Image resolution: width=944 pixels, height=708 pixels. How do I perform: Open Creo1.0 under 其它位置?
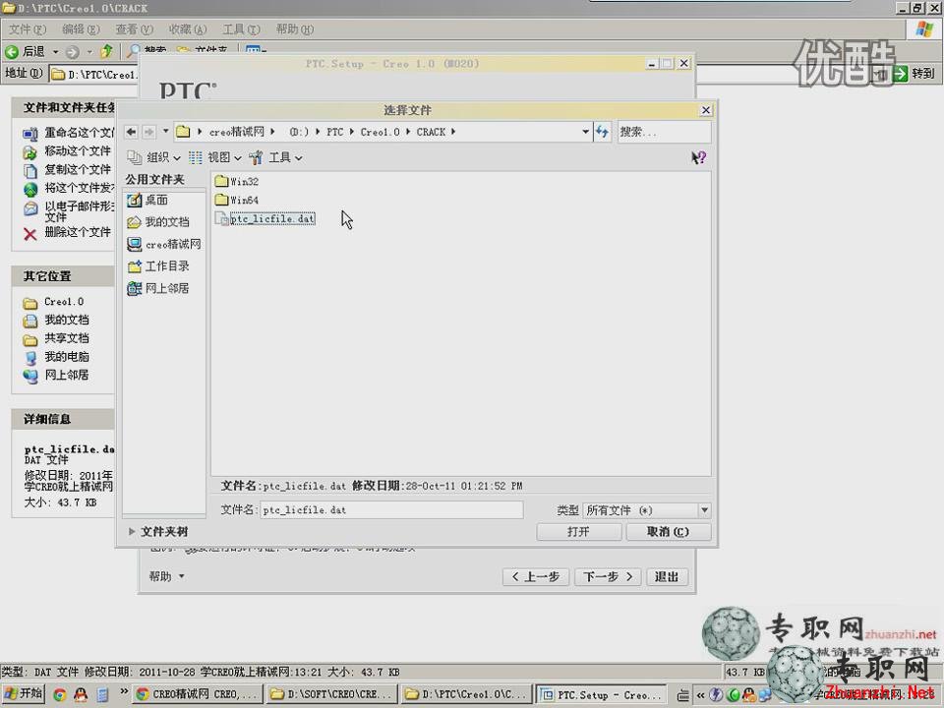(x=53, y=302)
